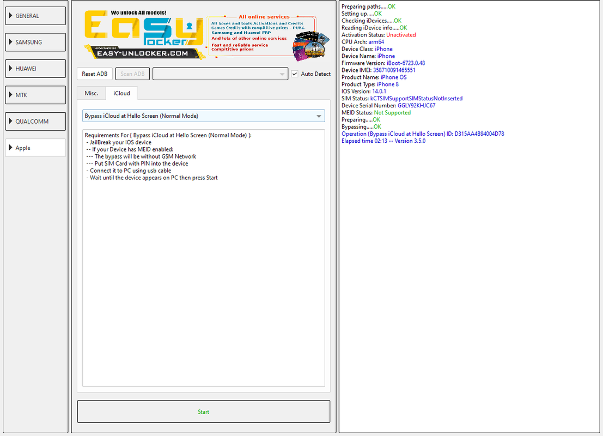603x436 pixels.
Task: Click the Requirements For header line
Action: click(168, 136)
